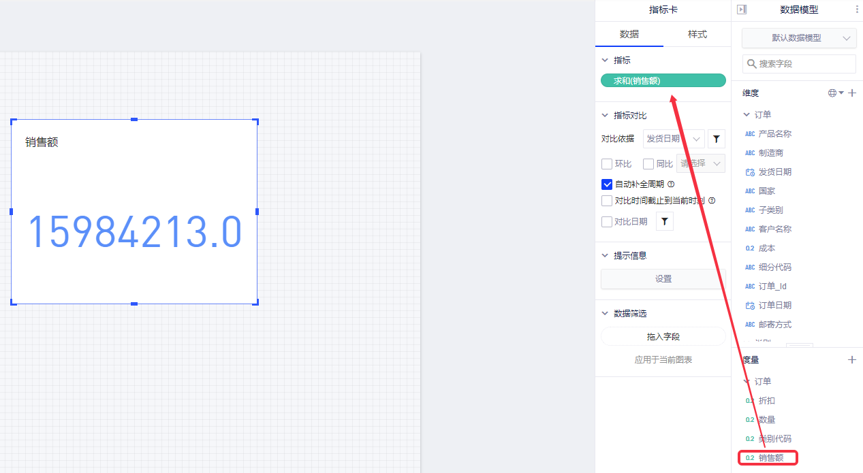The image size is (863, 473).
Task: Select the 数据 tab
Action: 629,34
